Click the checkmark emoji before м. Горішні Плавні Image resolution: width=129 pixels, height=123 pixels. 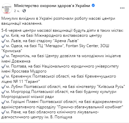point(3,102)
